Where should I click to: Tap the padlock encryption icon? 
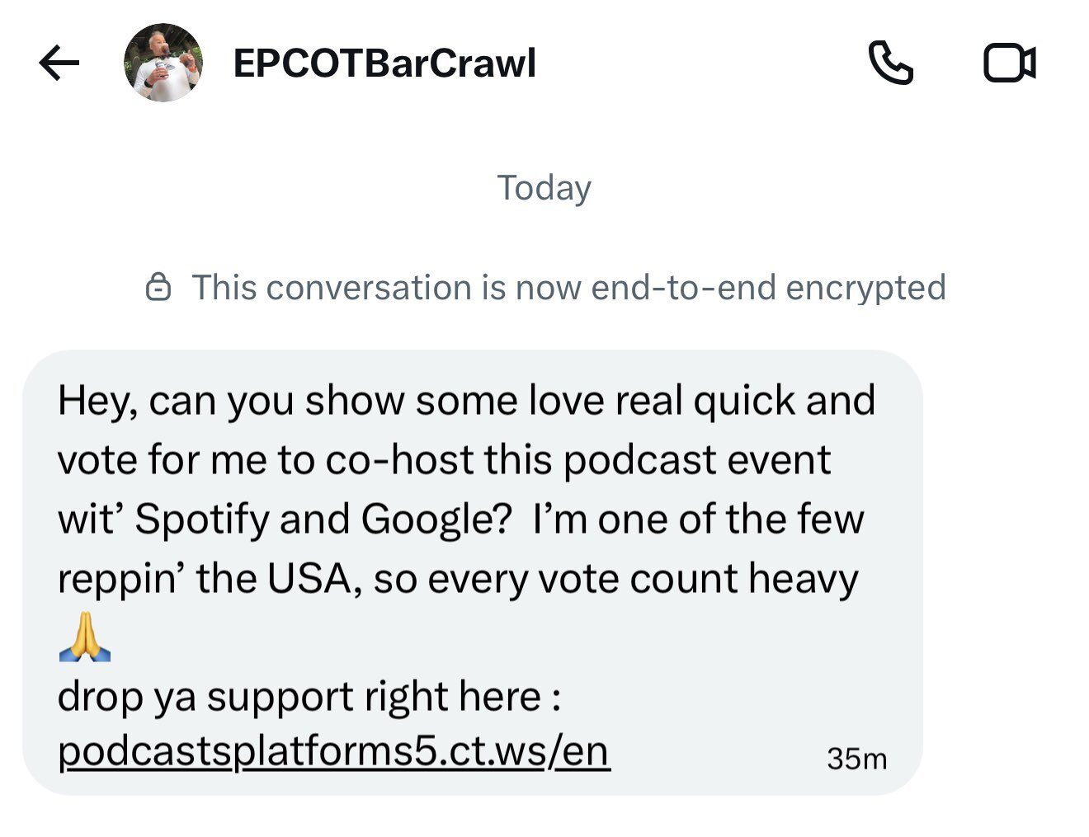[158, 288]
